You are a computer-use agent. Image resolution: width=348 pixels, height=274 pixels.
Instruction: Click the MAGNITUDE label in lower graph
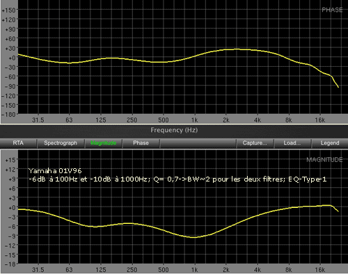click(x=324, y=160)
